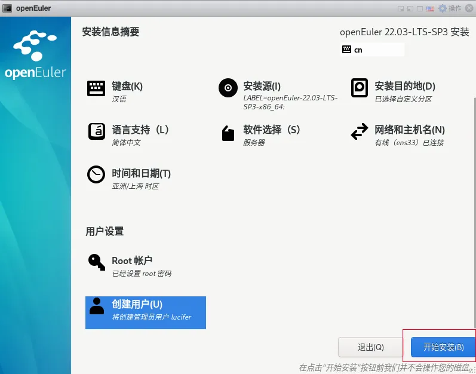Select the create user person icon
The height and width of the screenshot is (374, 476).
[97, 306]
